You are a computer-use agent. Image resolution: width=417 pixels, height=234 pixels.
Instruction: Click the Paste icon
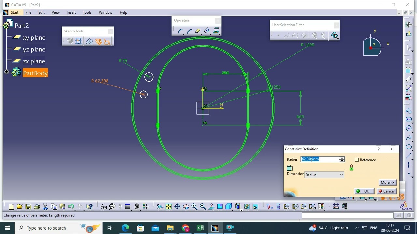[x=63, y=207]
